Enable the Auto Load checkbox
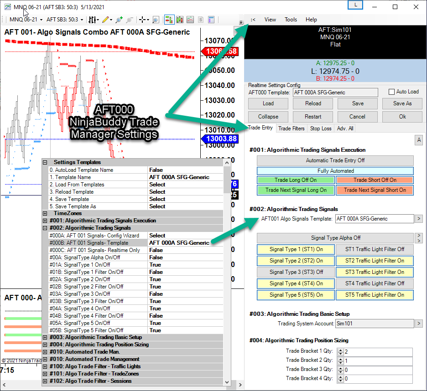 tap(391, 92)
